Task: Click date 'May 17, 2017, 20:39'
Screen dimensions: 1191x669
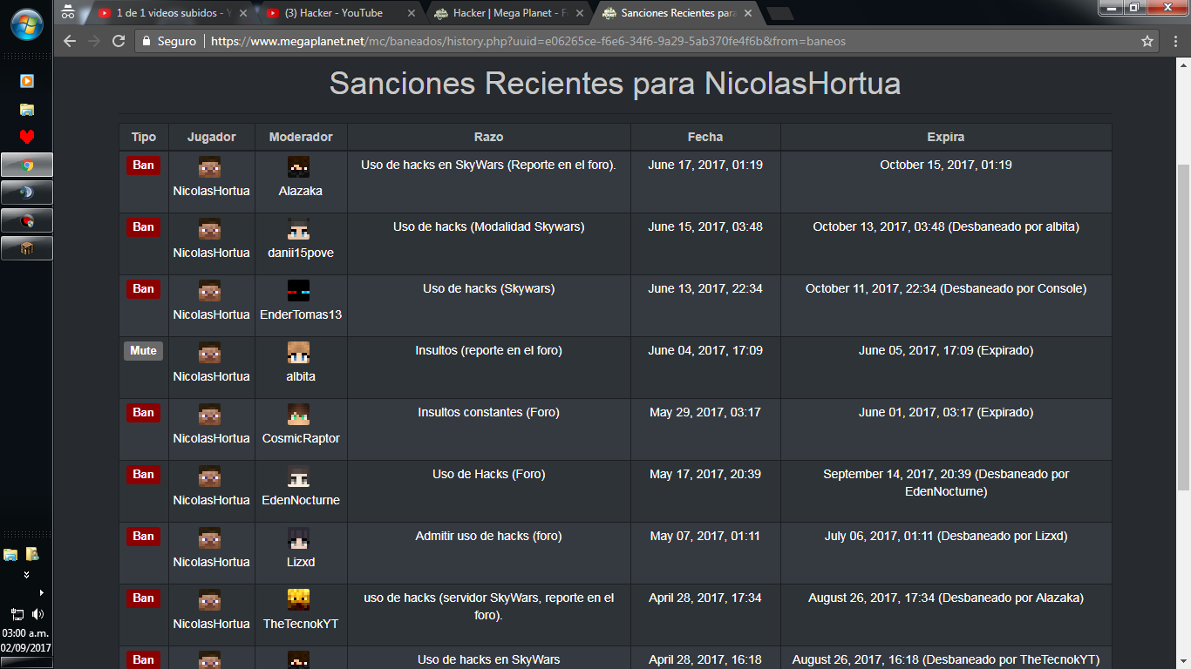Action: click(705, 474)
